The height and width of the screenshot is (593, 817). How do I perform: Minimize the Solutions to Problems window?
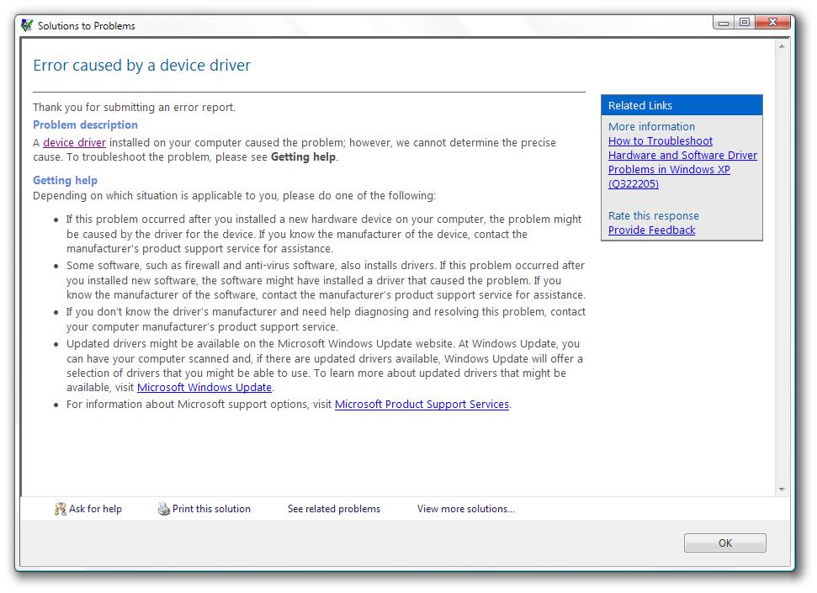[724, 23]
